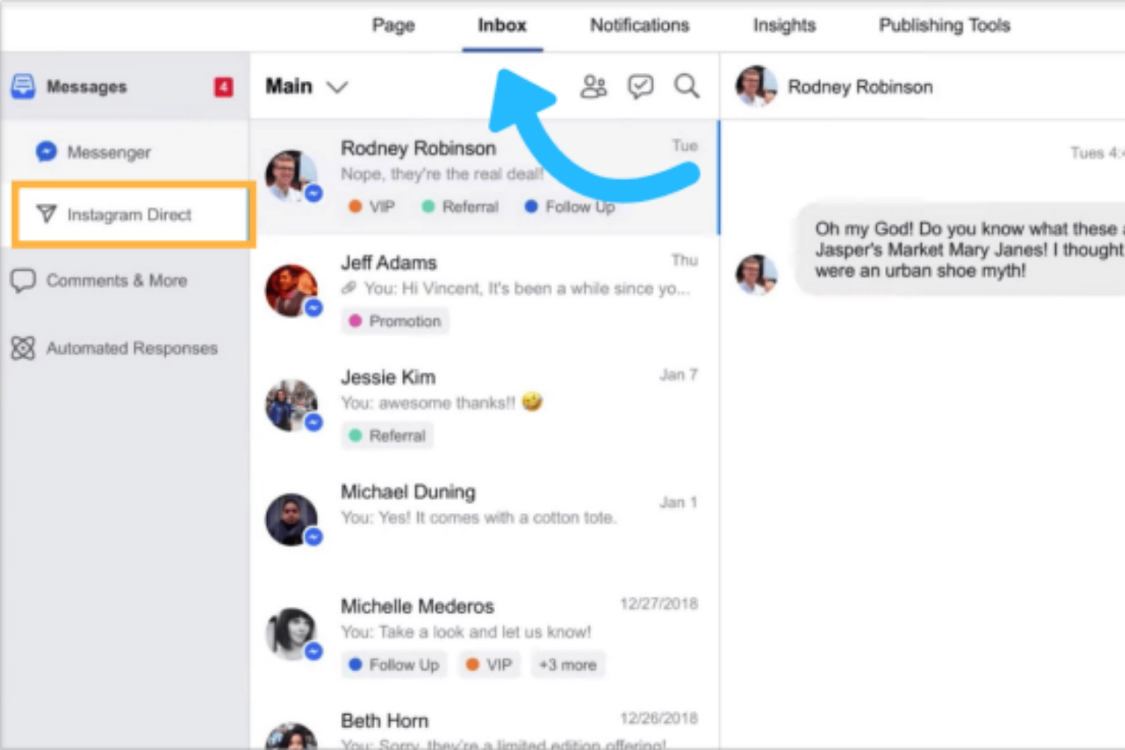Click the 'Jan 7' date on Jessie Kim
The image size is (1125, 750).
679,374
